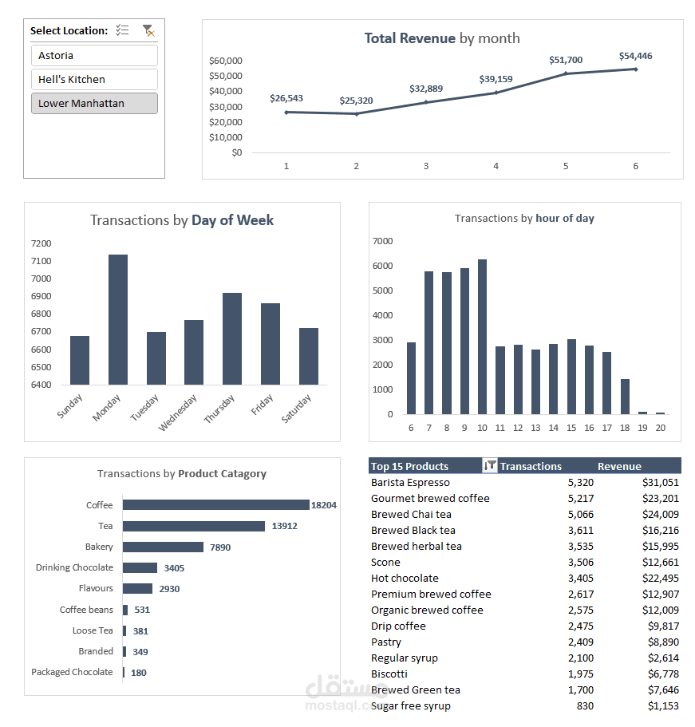Viewport: 695px width, 727px height.
Task: Select the Gourmet brewed coffee cell
Action: coord(430,499)
